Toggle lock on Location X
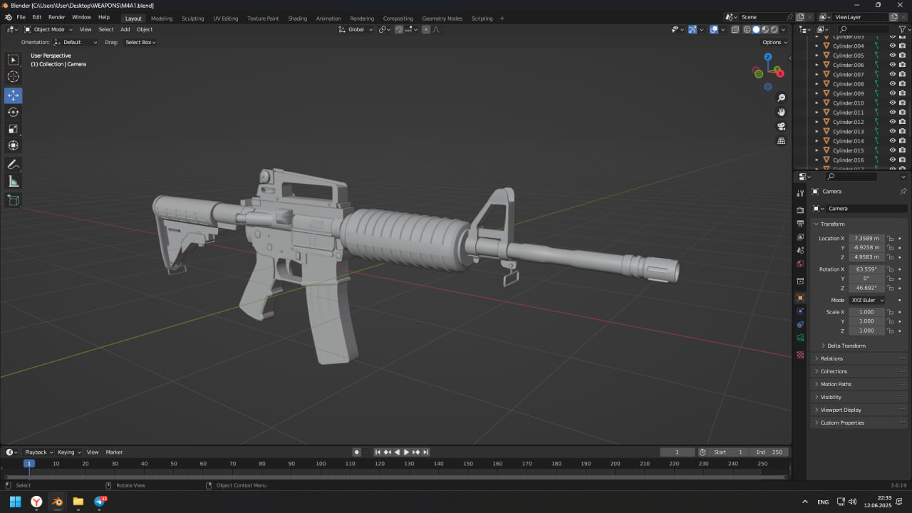 (x=891, y=239)
